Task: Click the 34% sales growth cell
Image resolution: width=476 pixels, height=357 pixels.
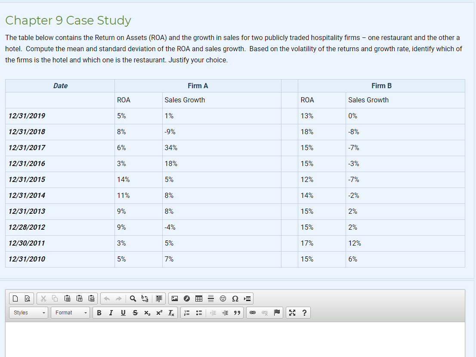Action: [222, 148]
